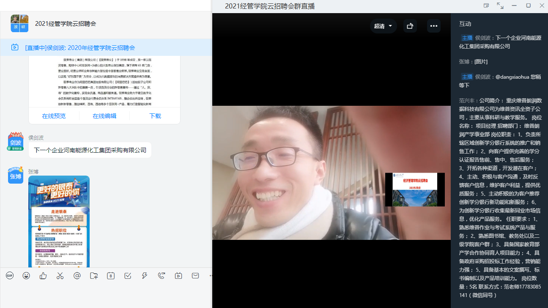Click the 下载 download link

[155, 116]
